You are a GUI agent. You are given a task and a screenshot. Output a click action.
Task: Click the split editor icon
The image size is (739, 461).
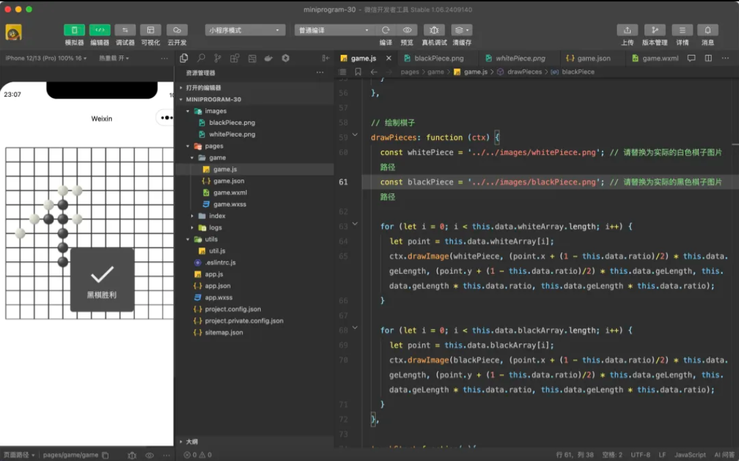point(708,58)
